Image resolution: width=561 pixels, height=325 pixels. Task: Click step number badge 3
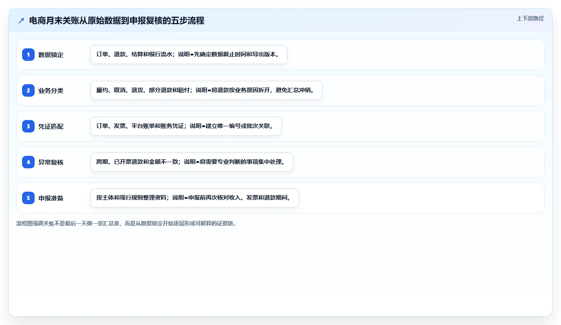(28, 126)
